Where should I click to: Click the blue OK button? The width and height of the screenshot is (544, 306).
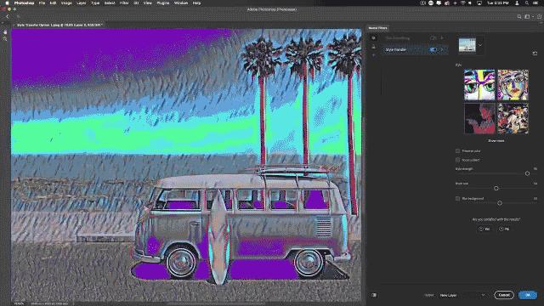(528, 295)
